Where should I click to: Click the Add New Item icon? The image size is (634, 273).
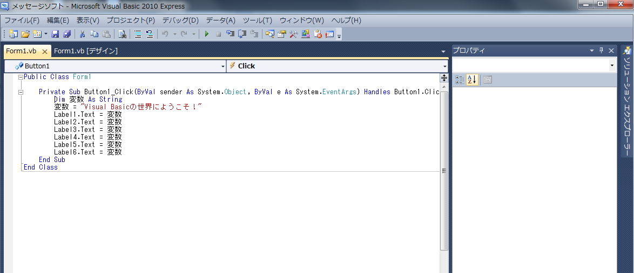37,34
